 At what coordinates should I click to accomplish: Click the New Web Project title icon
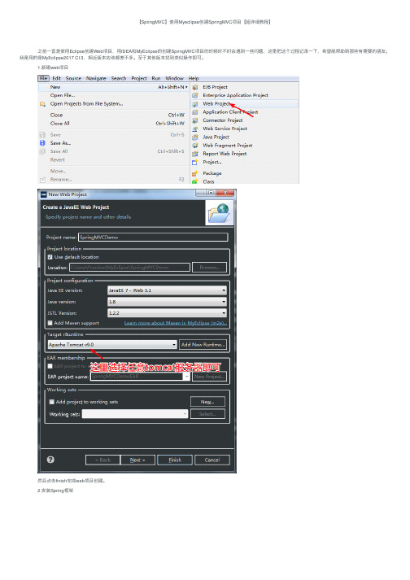click(44, 194)
